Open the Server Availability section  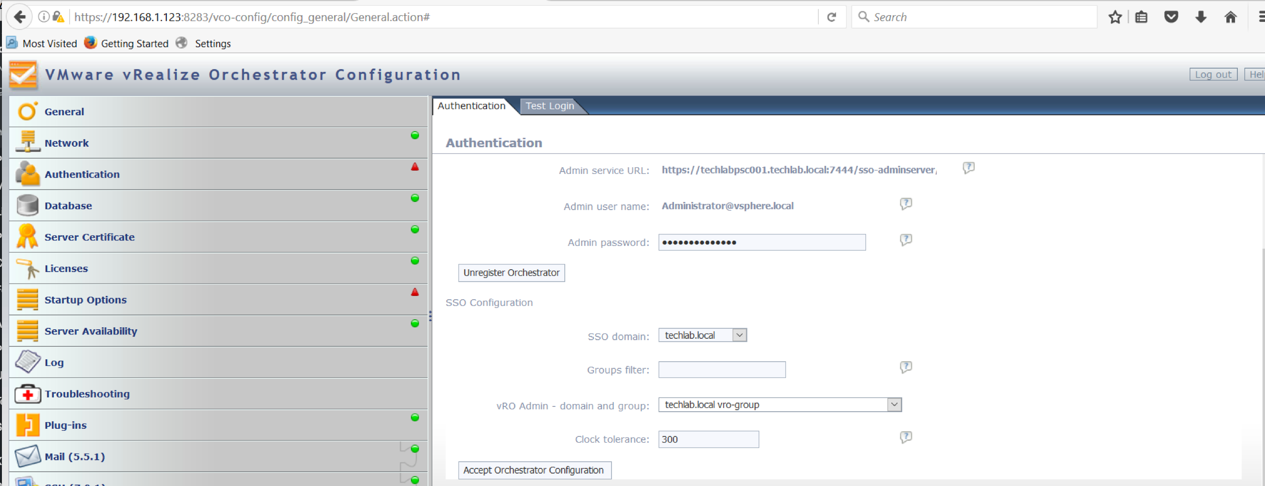coord(218,331)
